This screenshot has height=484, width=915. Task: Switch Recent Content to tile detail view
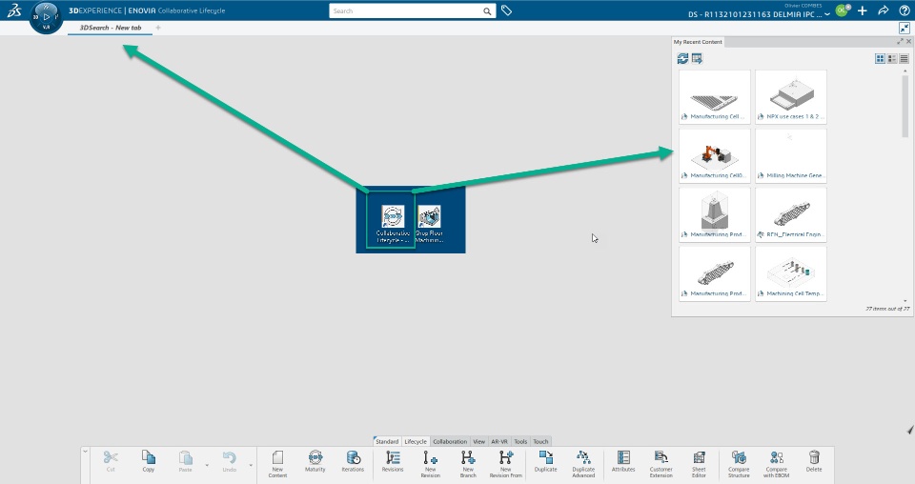click(x=892, y=58)
